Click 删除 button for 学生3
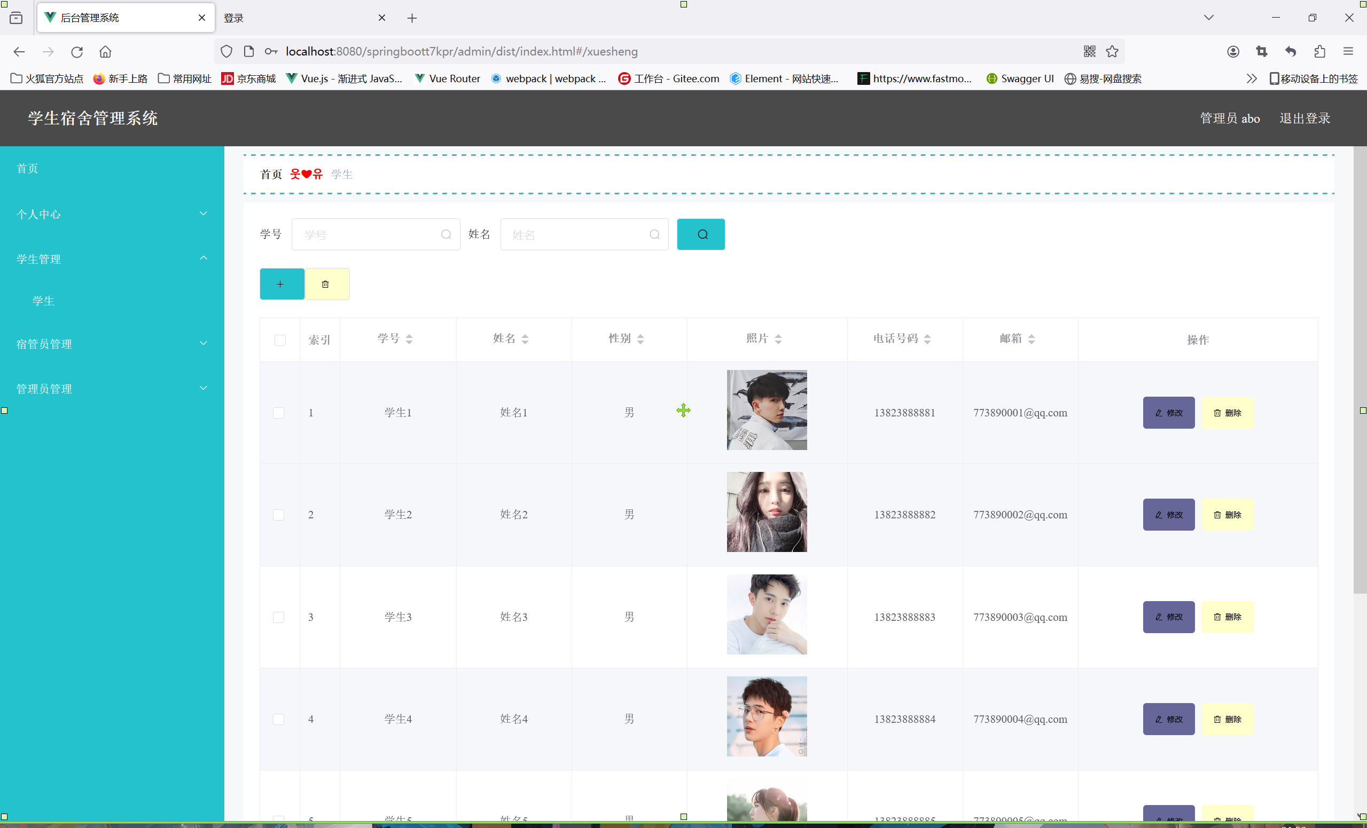This screenshot has width=1367, height=828. click(1227, 617)
